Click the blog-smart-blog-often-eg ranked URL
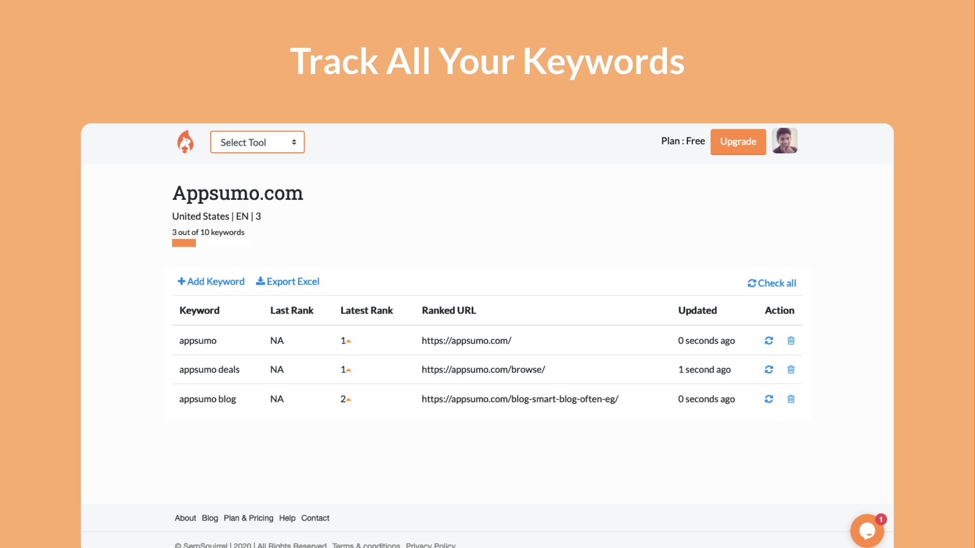 coord(520,399)
